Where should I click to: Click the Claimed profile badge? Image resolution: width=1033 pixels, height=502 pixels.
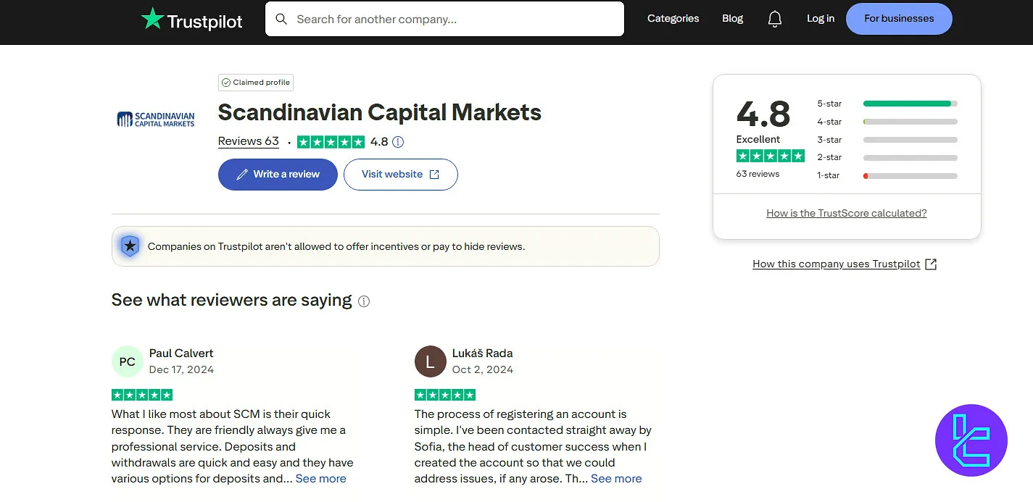(255, 82)
